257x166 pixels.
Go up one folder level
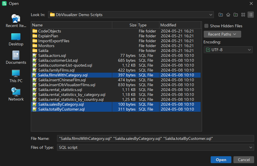[220, 15]
